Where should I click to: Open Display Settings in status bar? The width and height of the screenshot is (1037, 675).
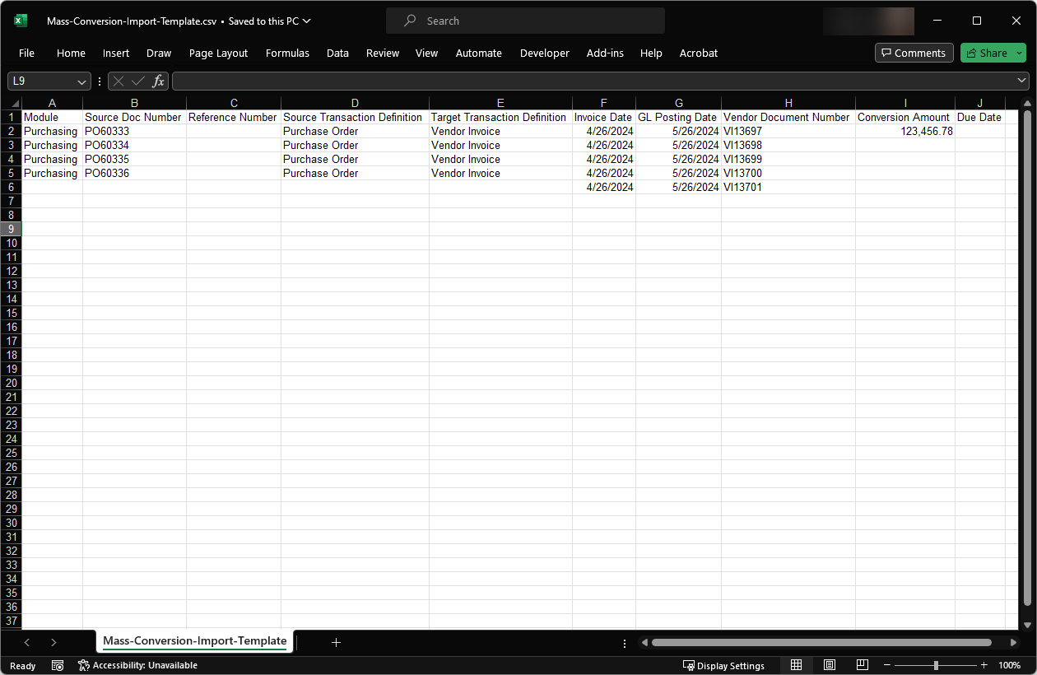pos(723,665)
